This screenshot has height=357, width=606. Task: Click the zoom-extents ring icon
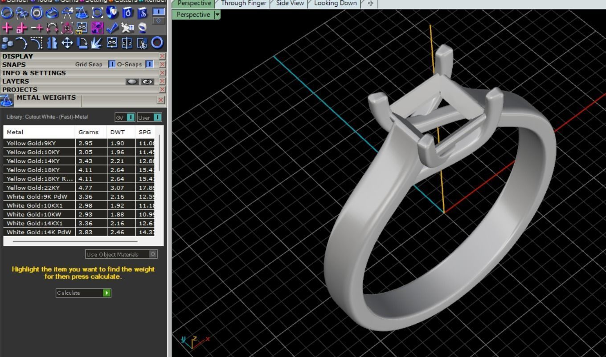tap(97, 12)
